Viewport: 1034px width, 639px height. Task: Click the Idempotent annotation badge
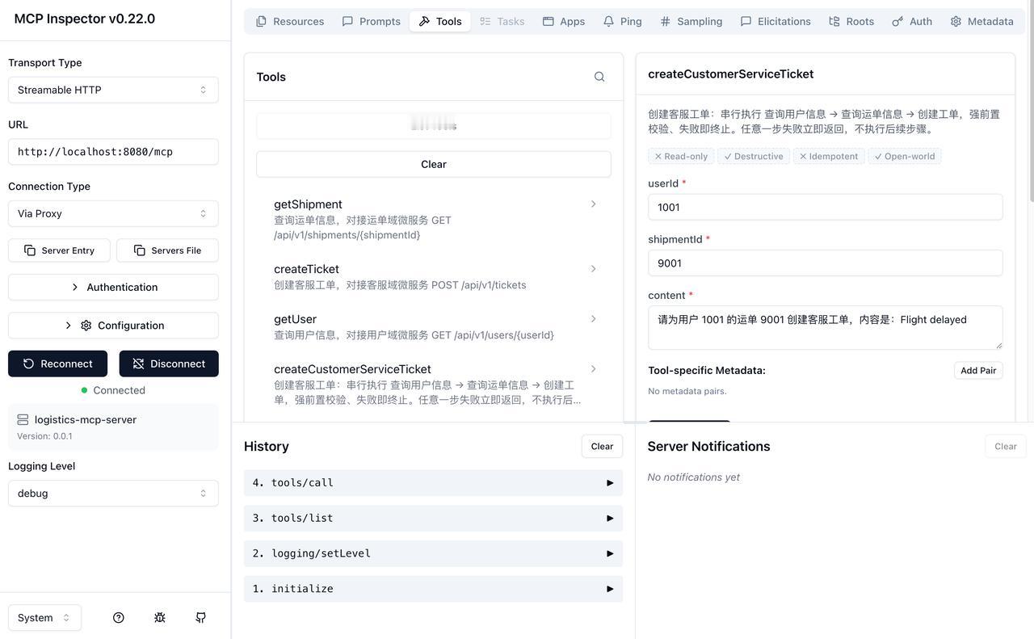coord(829,156)
